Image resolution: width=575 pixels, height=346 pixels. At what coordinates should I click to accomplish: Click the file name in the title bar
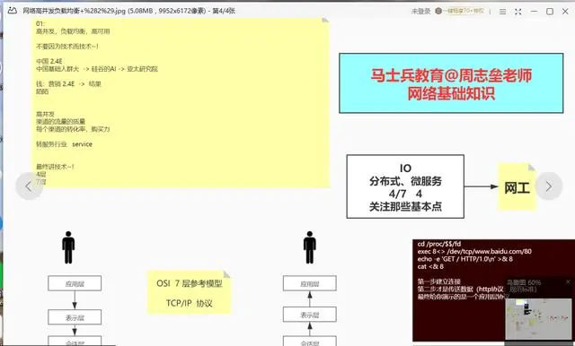click(74, 11)
